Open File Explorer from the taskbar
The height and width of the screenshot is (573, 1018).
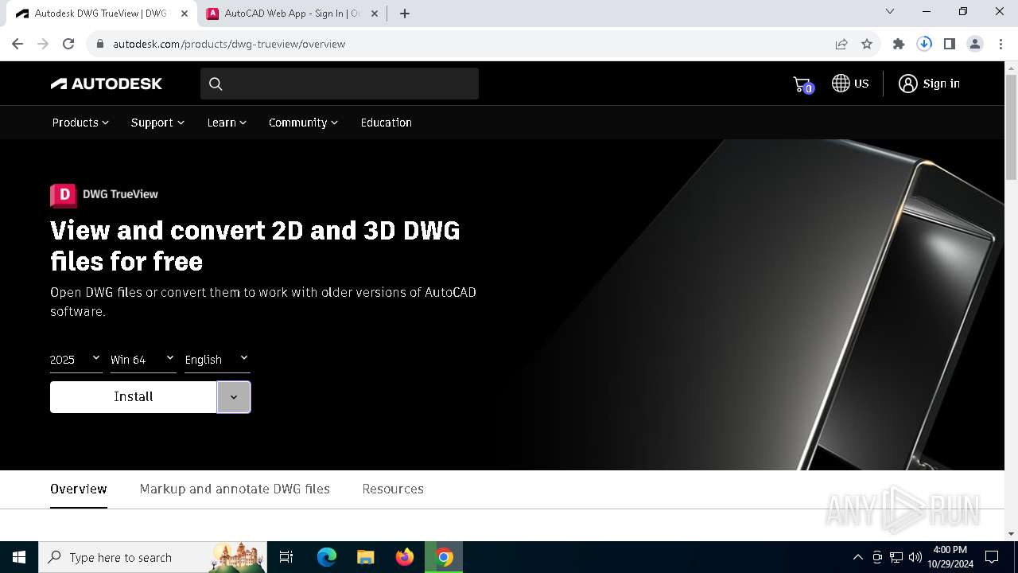click(366, 557)
